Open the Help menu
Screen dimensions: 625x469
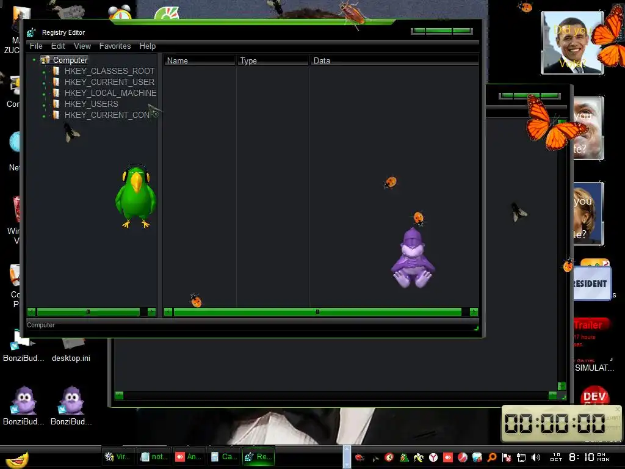148,46
